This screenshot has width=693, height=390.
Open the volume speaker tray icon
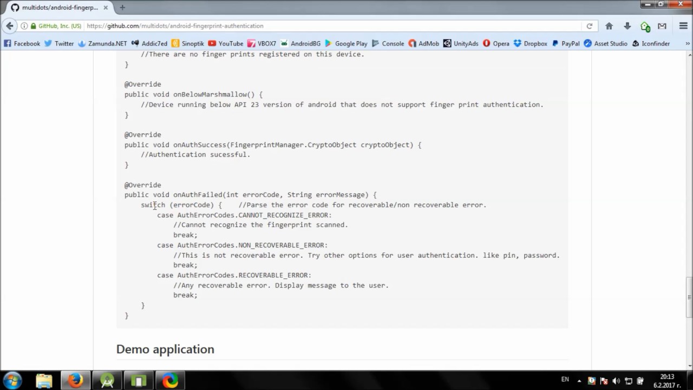point(616,381)
